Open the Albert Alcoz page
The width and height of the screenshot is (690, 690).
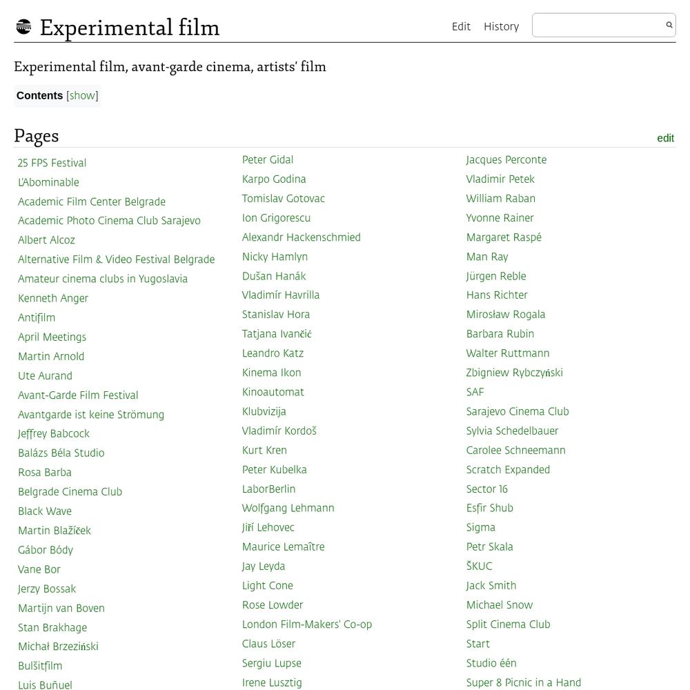[46, 240]
